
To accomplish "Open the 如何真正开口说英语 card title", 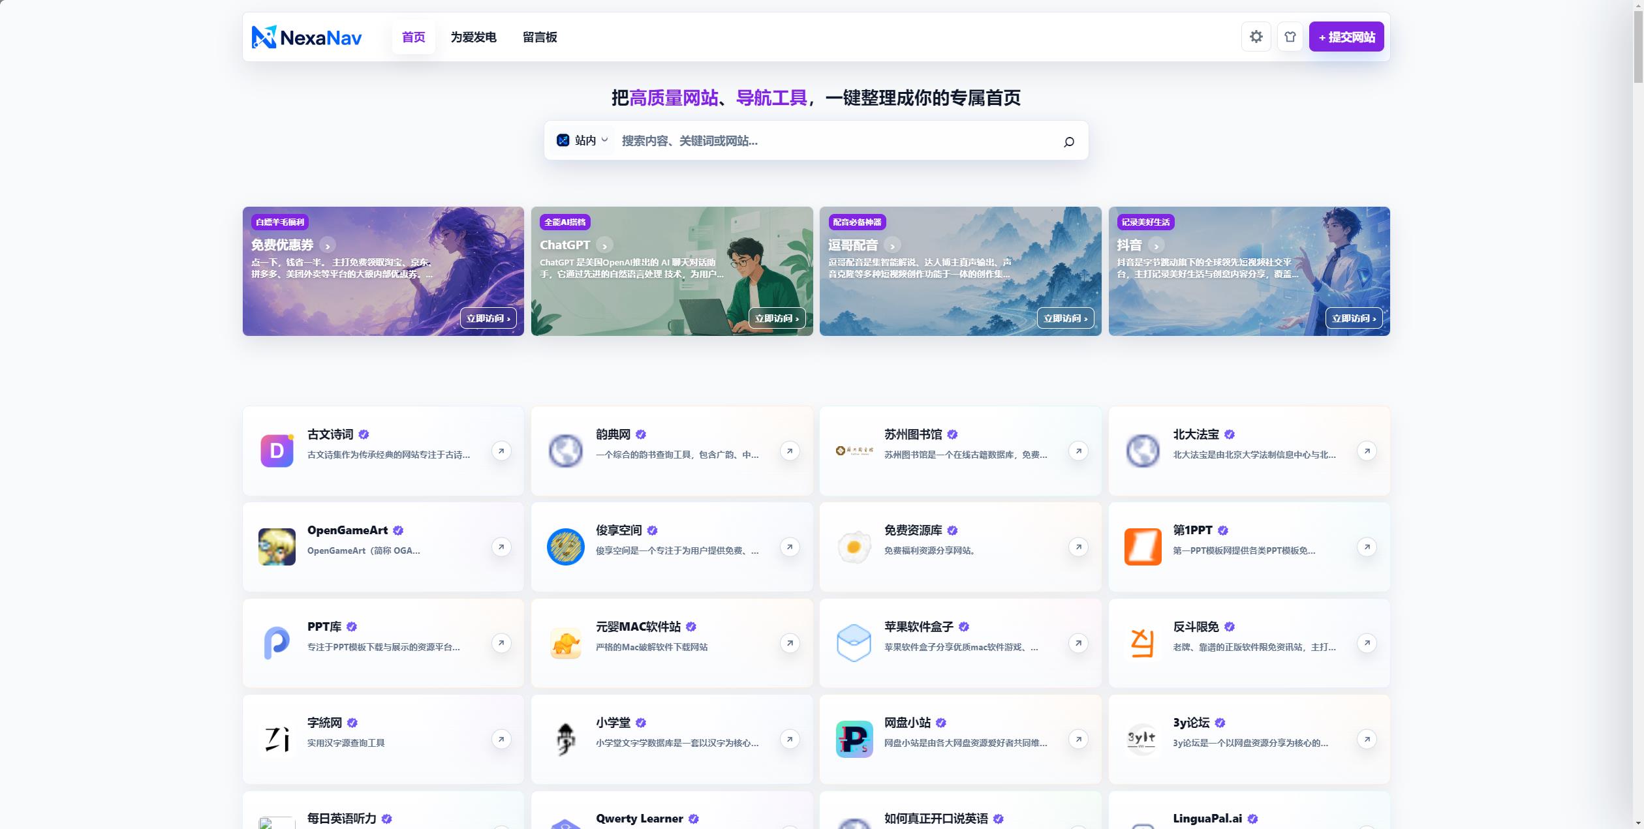I will (x=936, y=819).
